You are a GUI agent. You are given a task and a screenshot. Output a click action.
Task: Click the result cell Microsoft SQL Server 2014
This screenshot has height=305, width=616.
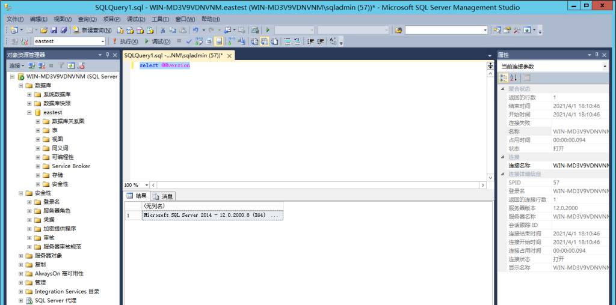[x=212, y=215]
